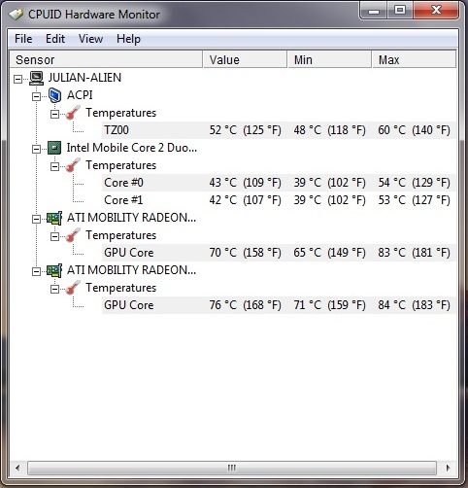Open the View menu
This screenshot has width=468, height=488.
90,39
